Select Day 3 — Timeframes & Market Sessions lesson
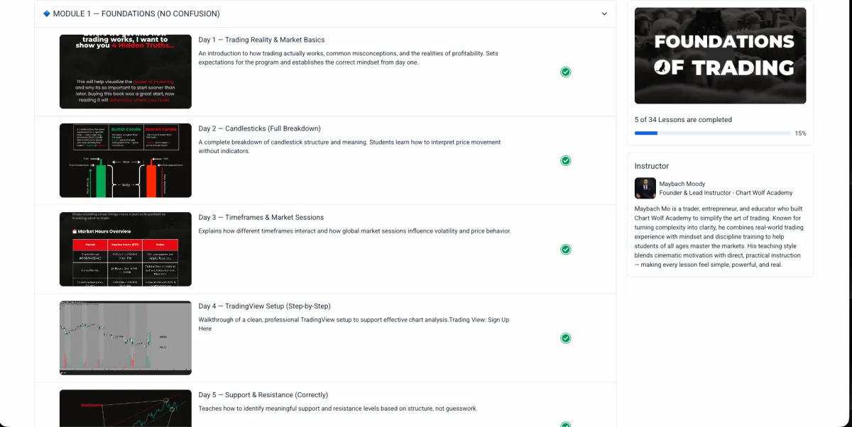The width and height of the screenshot is (852, 427). pyautogui.click(x=261, y=218)
